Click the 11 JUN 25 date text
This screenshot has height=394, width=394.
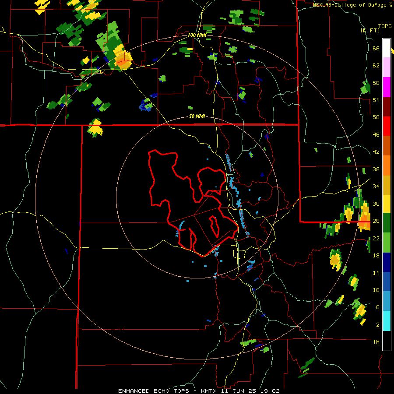pos(240,391)
